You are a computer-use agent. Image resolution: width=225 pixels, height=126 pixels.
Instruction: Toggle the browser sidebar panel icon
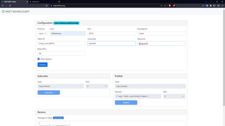pyautogui.click(x=214, y=6)
